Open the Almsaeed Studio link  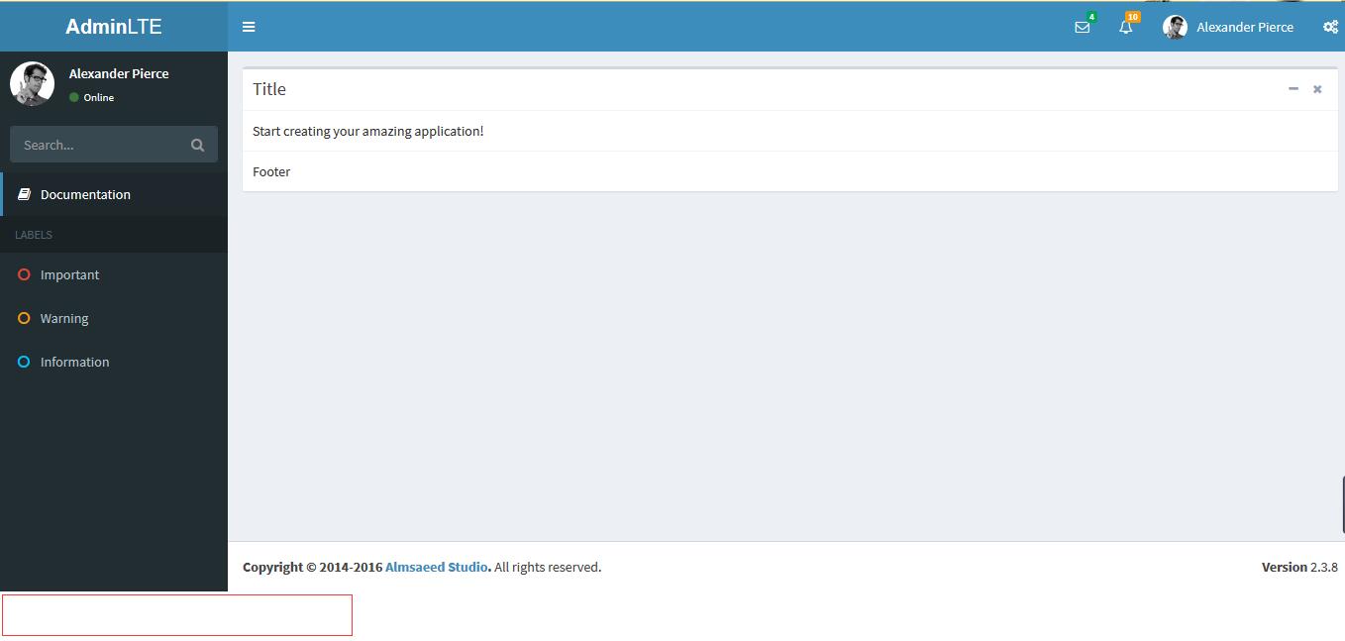438,567
